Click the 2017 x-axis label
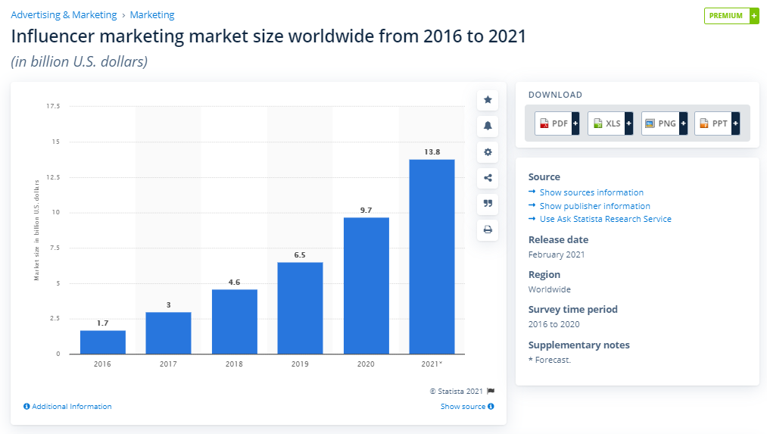The width and height of the screenshot is (767, 434). coord(168,364)
